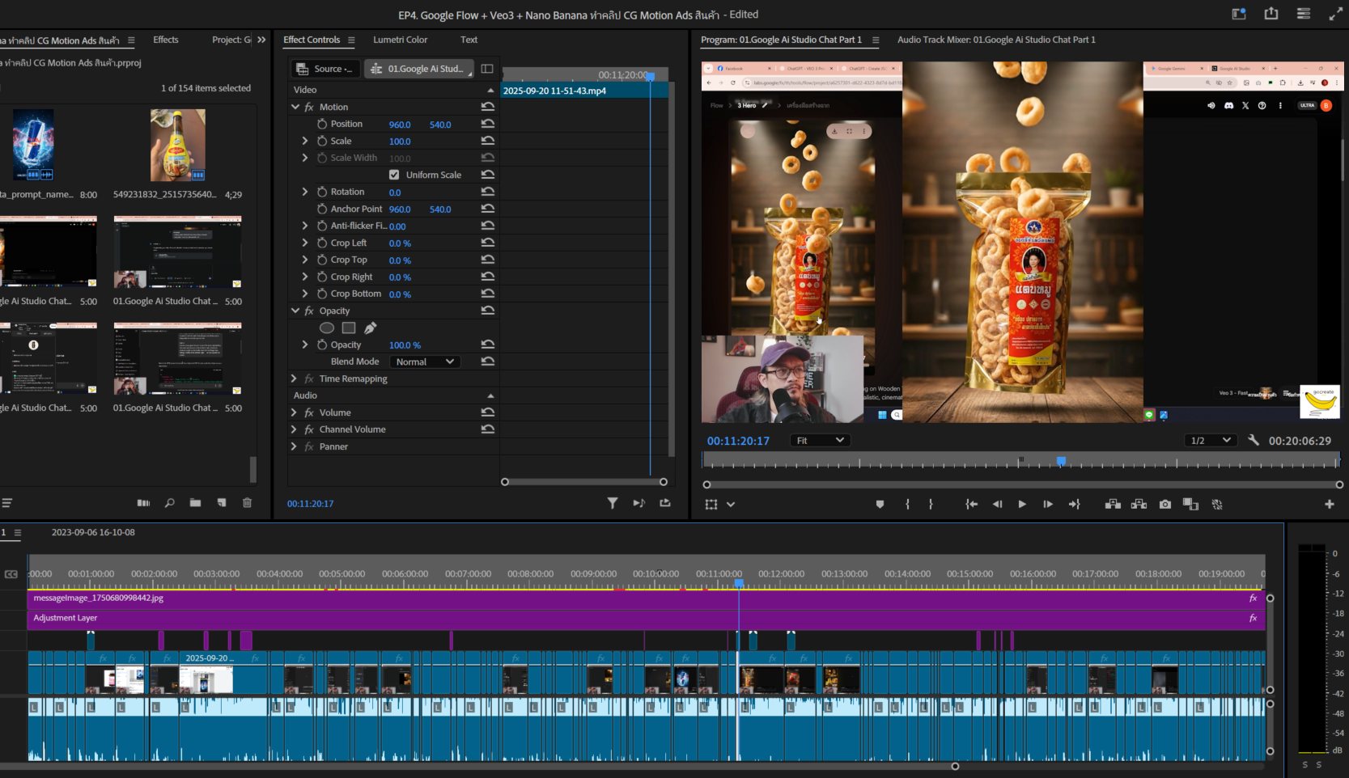
Task: Play the sequence in Program monitor
Action: pyautogui.click(x=1022, y=504)
